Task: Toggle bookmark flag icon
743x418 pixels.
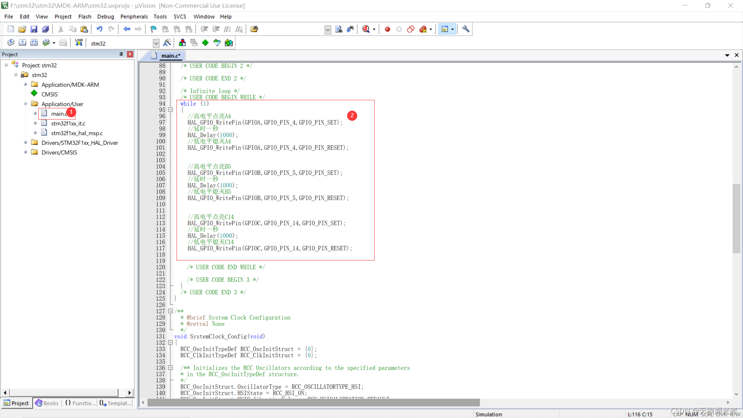Action: click(x=154, y=29)
